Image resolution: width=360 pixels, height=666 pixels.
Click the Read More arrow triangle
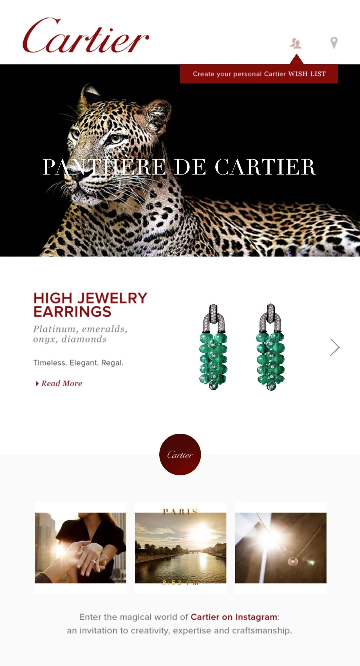pos(37,383)
